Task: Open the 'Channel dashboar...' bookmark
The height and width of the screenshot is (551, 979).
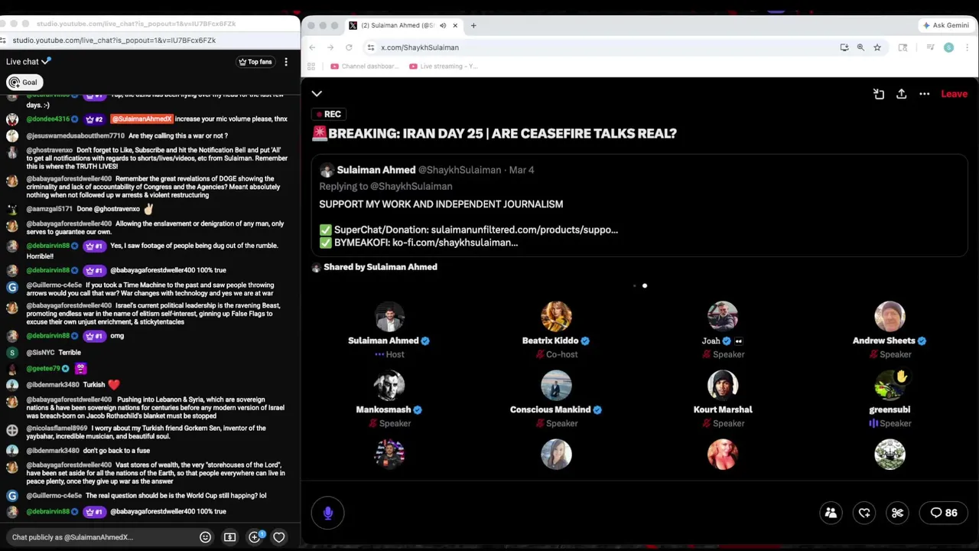Action: point(364,67)
